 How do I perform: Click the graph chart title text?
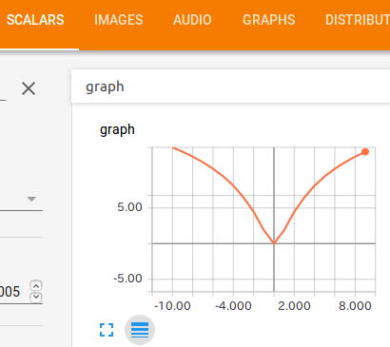pos(117,130)
